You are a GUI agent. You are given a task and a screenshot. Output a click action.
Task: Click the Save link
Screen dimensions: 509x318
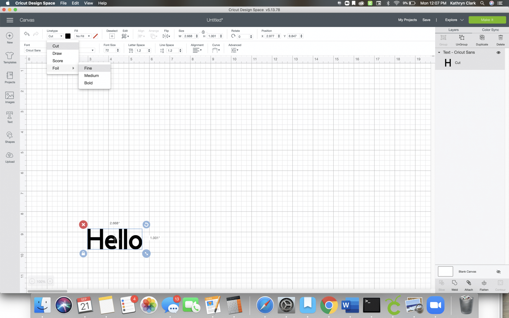(426, 20)
